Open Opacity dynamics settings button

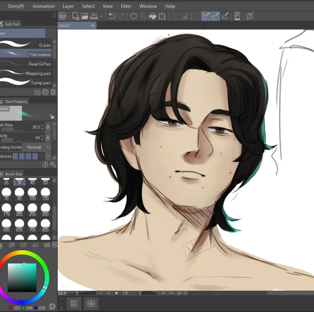[x=48, y=137]
